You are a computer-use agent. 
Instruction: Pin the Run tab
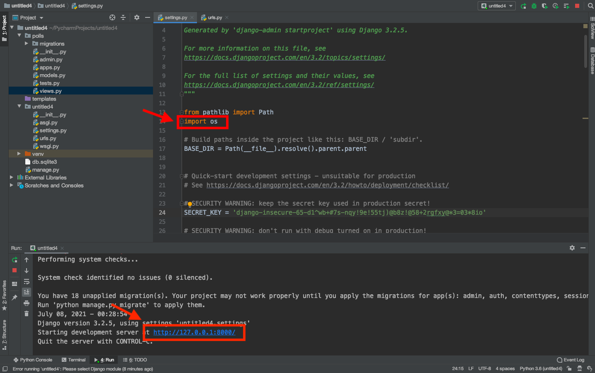tap(15, 297)
